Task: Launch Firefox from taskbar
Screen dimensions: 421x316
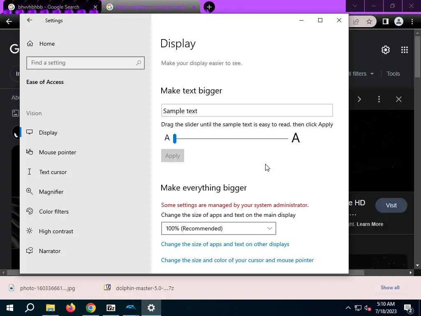Action: 71,308
